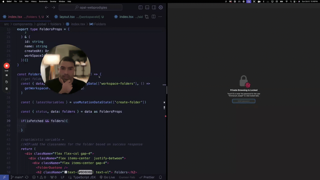Click the '<FolderDuotone />' JSX element
This screenshot has width=320, height=180.
pos(52,167)
